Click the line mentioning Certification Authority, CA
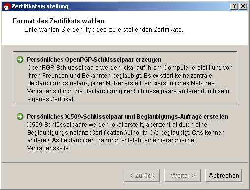This screenshot has height=190, width=250. (x=126, y=133)
